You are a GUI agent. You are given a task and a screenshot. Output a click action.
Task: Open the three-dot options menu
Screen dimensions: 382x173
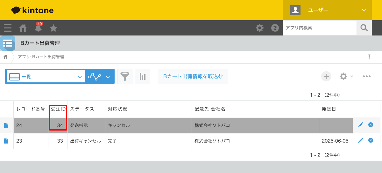point(367,76)
